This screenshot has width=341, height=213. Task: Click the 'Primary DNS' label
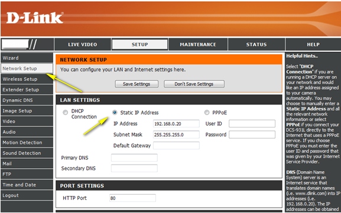pyautogui.click(x=74, y=158)
